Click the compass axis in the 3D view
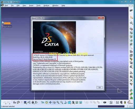The image size is (135, 109). click(x=119, y=91)
